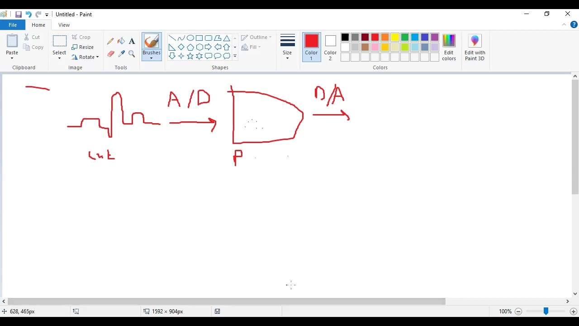Viewport: 579px width, 326px height.
Task: Click Save icon in quick access toolbar
Action: coord(19,14)
